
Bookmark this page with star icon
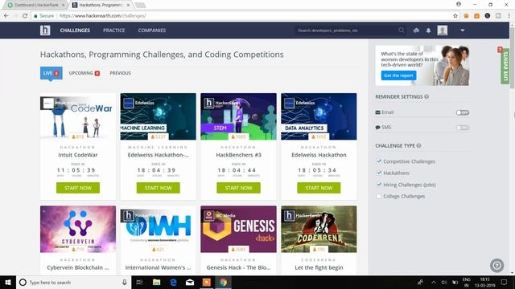[455, 16]
